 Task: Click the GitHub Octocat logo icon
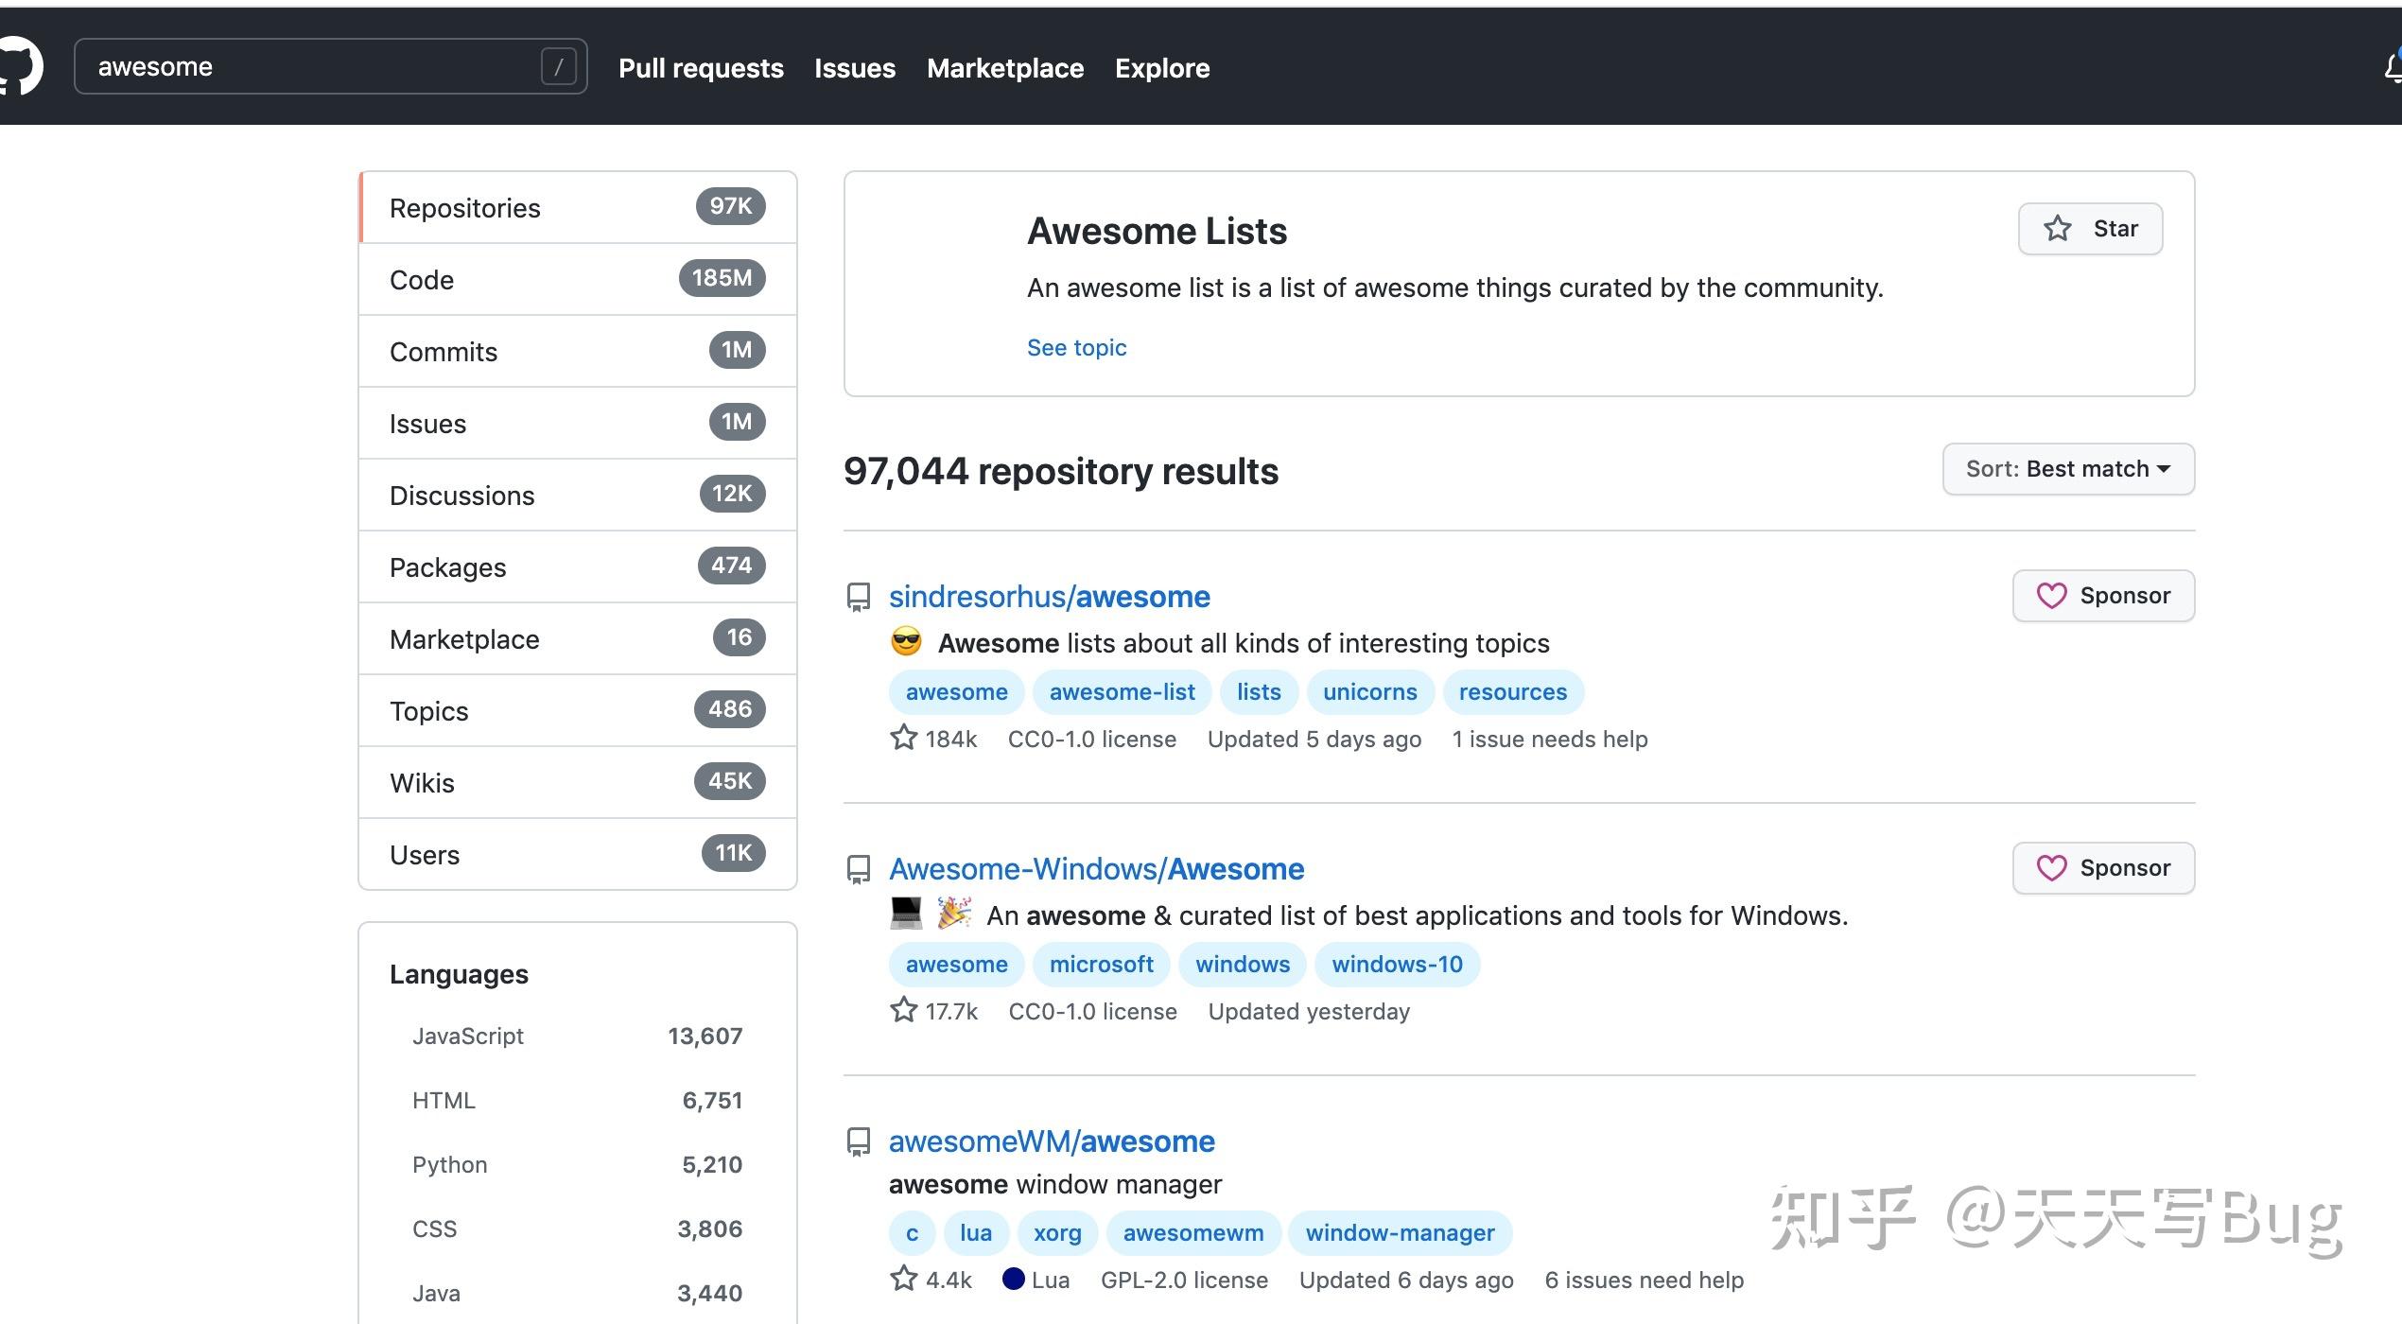(x=21, y=66)
